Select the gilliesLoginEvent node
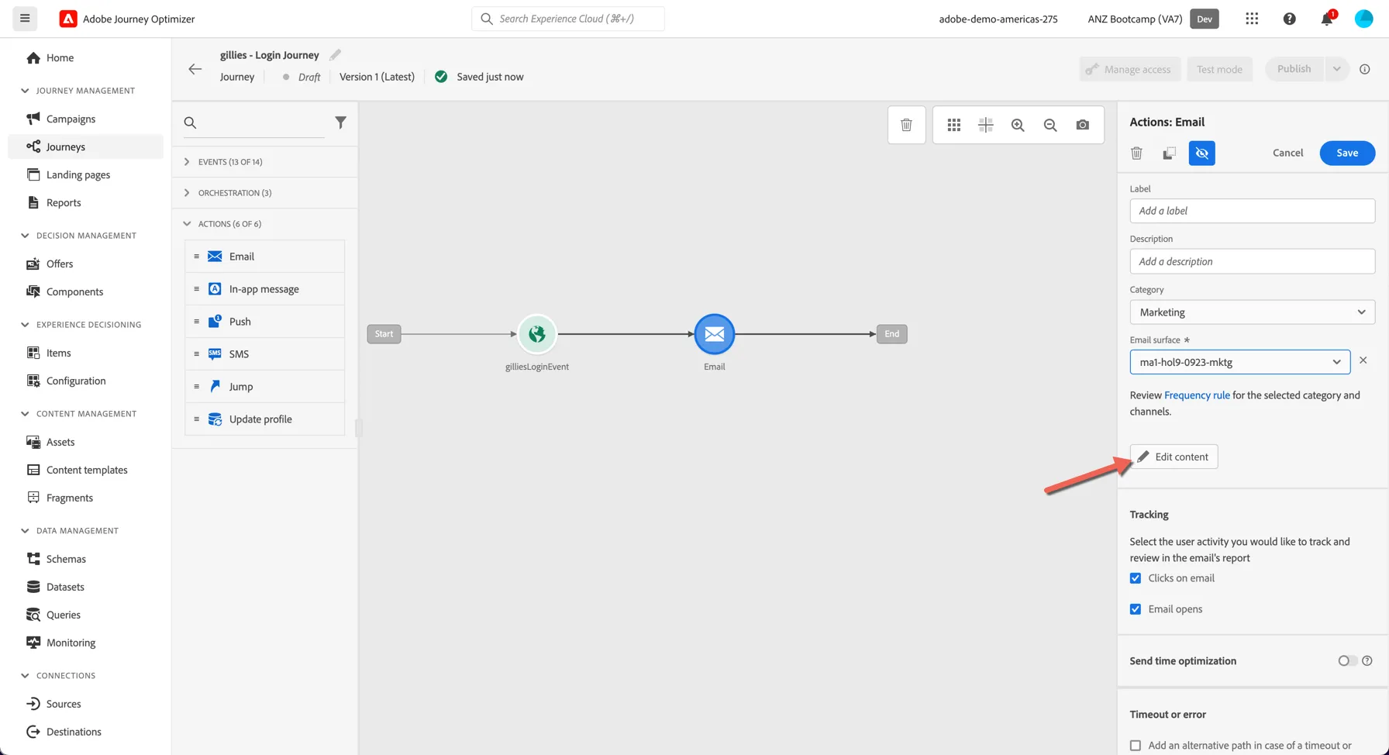 [537, 334]
